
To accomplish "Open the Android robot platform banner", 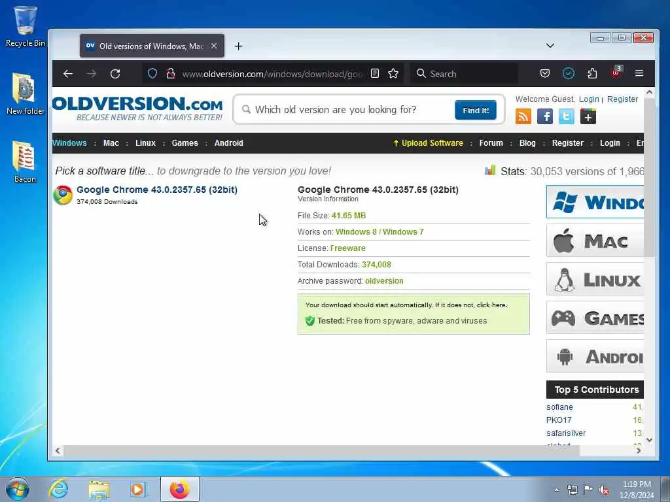I will (x=595, y=356).
